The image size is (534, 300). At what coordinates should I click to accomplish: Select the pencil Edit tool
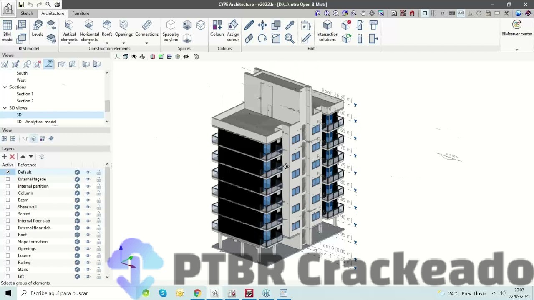click(x=249, y=25)
